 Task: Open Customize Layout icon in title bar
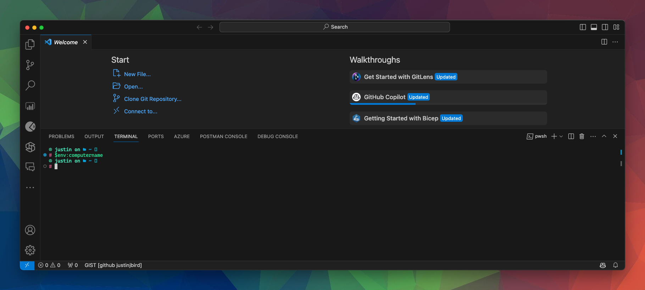pyautogui.click(x=616, y=27)
